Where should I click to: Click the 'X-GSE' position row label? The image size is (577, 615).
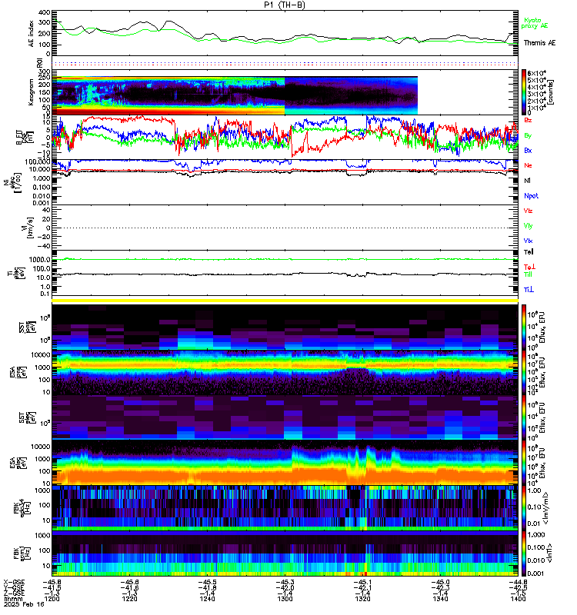click(14, 582)
